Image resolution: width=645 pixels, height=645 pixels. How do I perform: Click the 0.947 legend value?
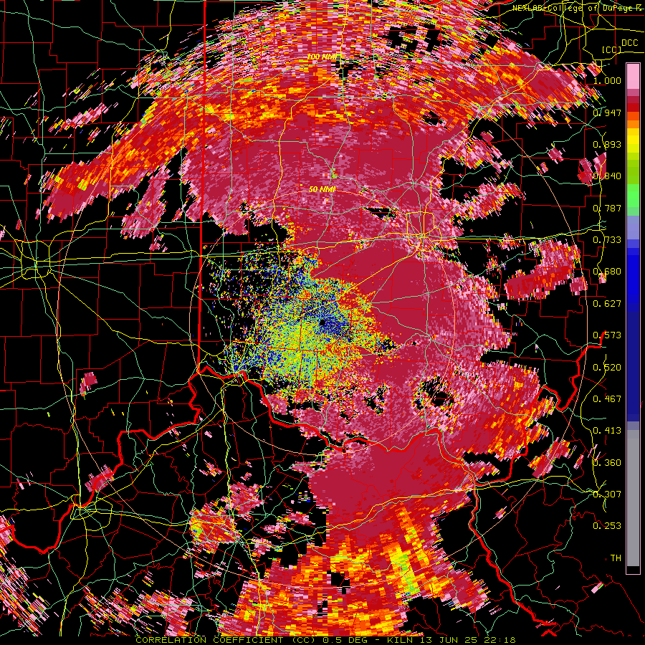point(607,113)
